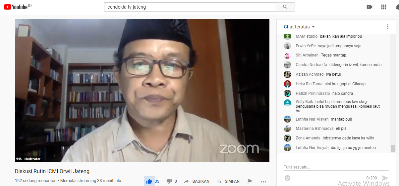Open the create video camera icon
This screenshot has height=186, width=399.
click(x=370, y=7)
